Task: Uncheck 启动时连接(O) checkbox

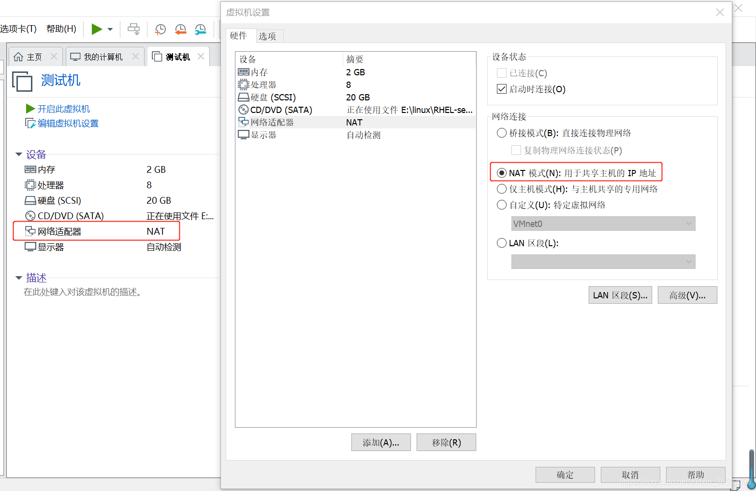Action: [x=502, y=89]
